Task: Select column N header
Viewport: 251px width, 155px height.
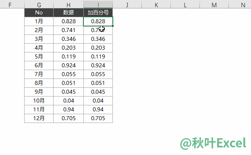Action: (x=240, y=5)
